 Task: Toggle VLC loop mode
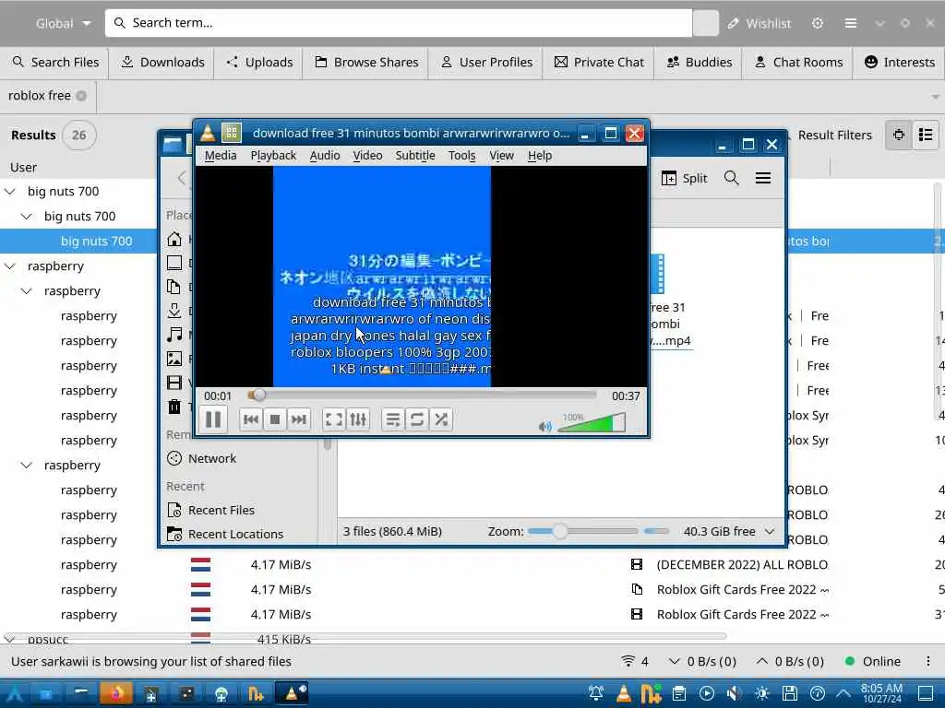point(417,419)
